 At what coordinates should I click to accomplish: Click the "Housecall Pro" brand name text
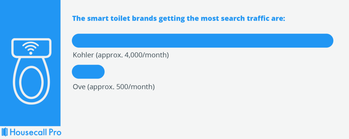[35, 132]
